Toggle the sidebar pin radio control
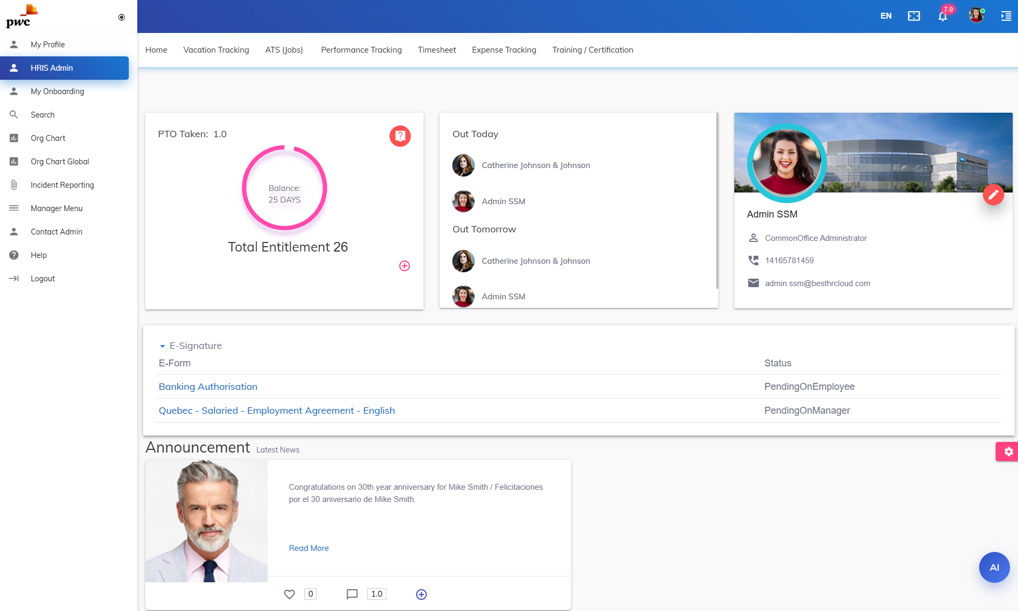 [121, 17]
